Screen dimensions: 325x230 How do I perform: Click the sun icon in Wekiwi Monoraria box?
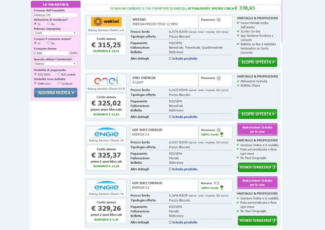click(219, 20)
